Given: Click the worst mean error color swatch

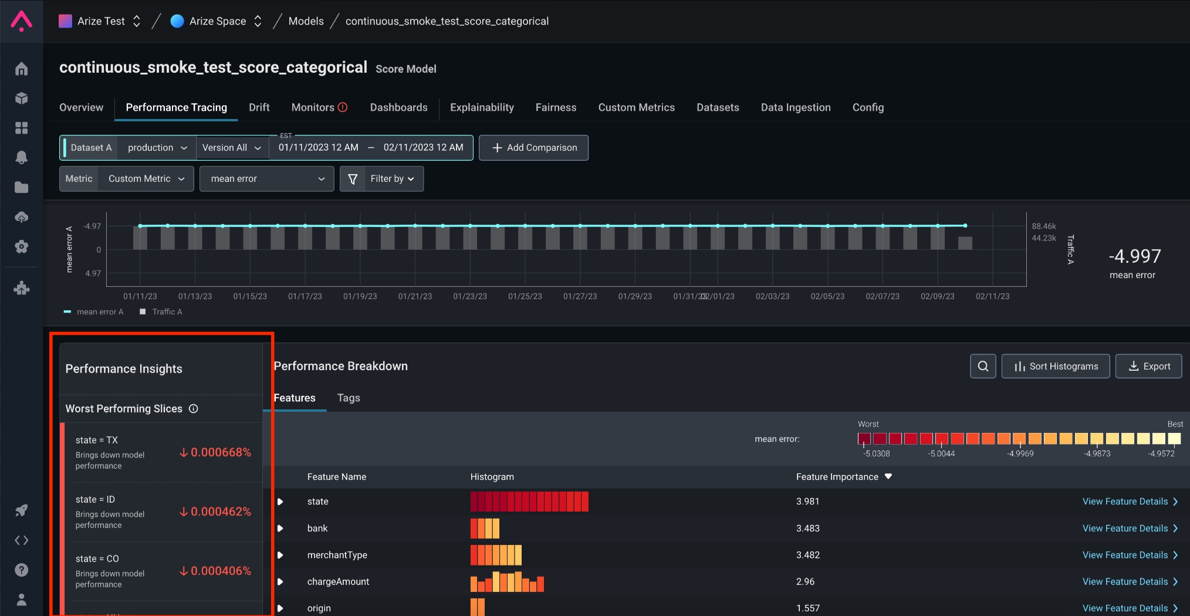Looking at the screenshot, I should [x=864, y=439].
